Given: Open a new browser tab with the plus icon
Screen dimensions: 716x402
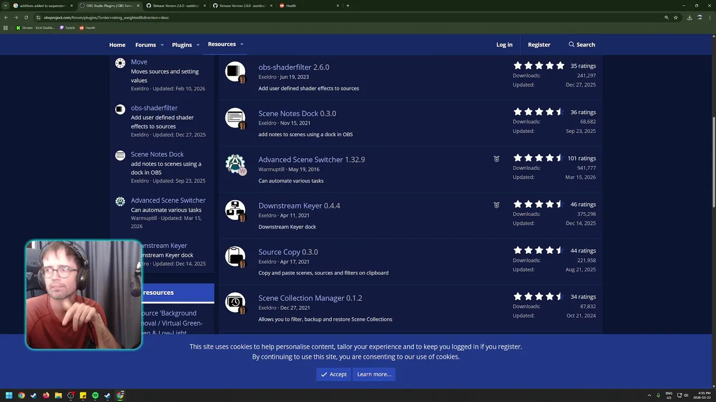Looking at the screenshot, I should (x=348, y=6).
